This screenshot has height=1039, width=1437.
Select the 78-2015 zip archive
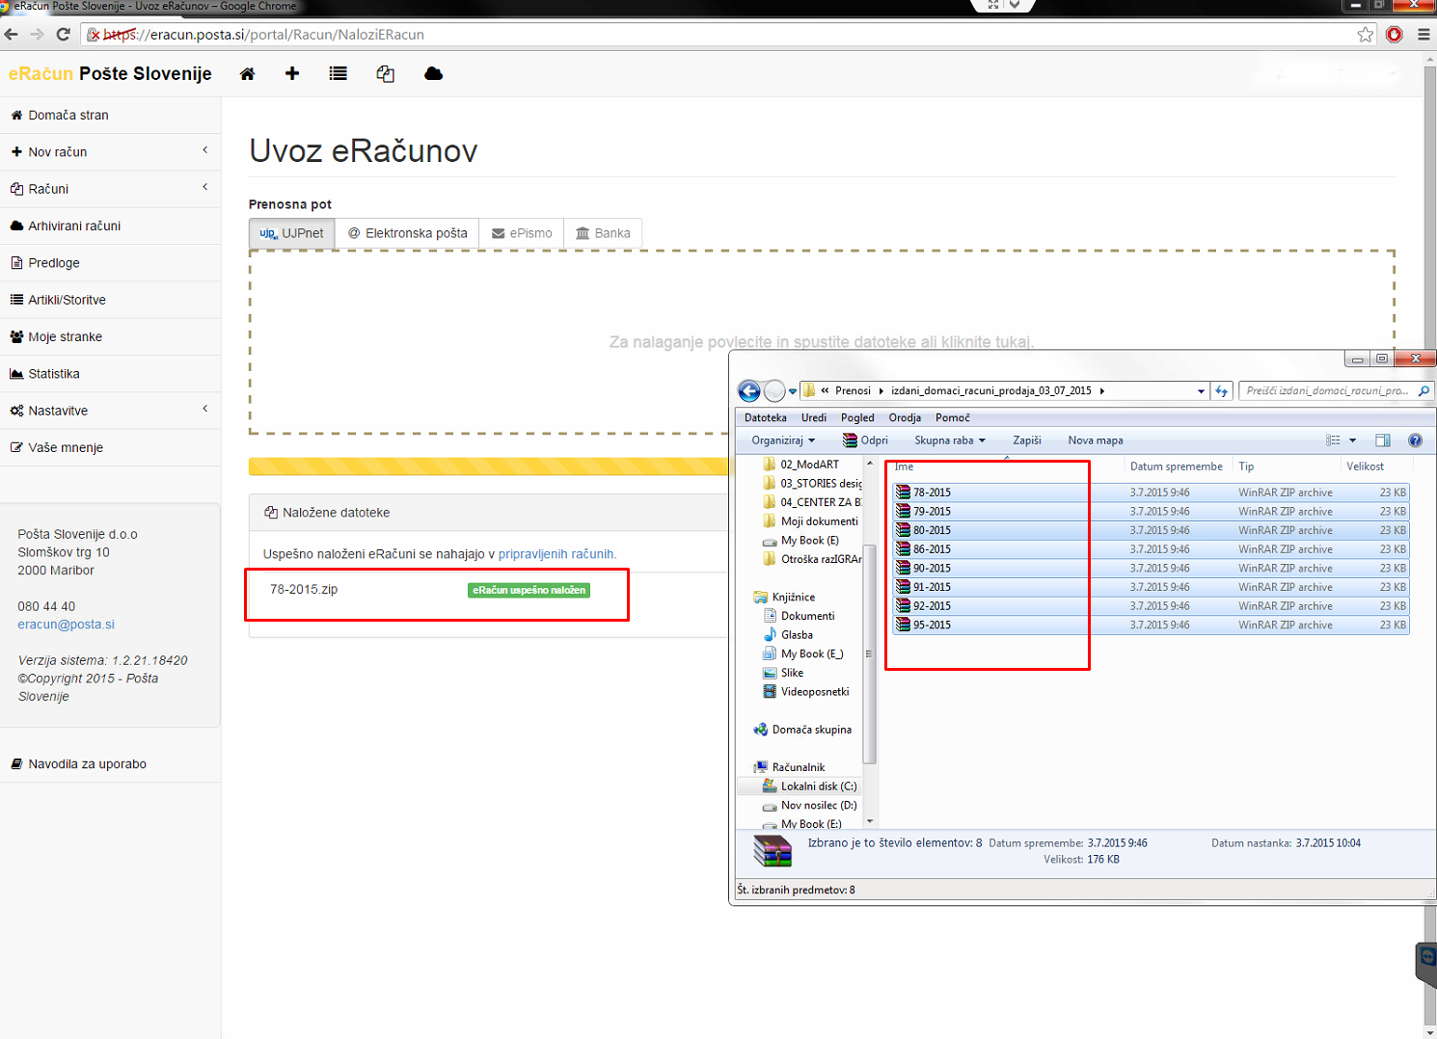[1151, 493]
